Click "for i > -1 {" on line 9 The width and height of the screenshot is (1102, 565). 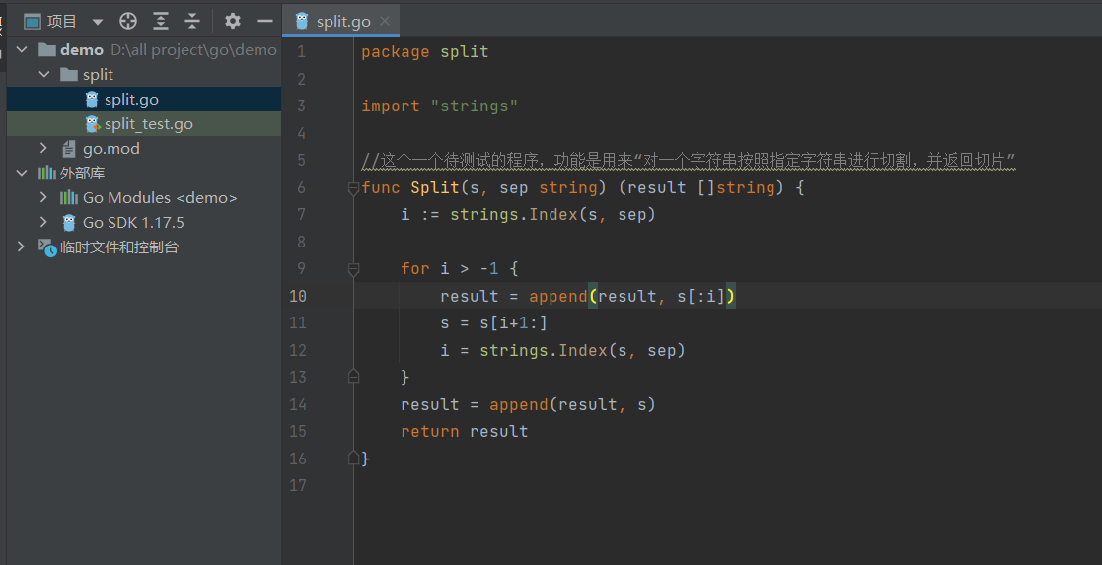[460, 268]
